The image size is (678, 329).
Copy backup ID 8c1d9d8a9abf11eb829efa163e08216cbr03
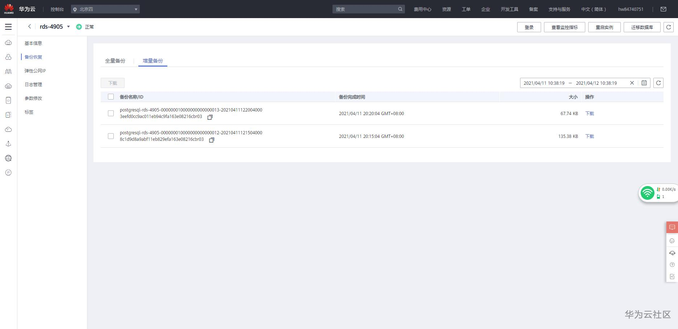pyautogui.click(x=212, y=140)
